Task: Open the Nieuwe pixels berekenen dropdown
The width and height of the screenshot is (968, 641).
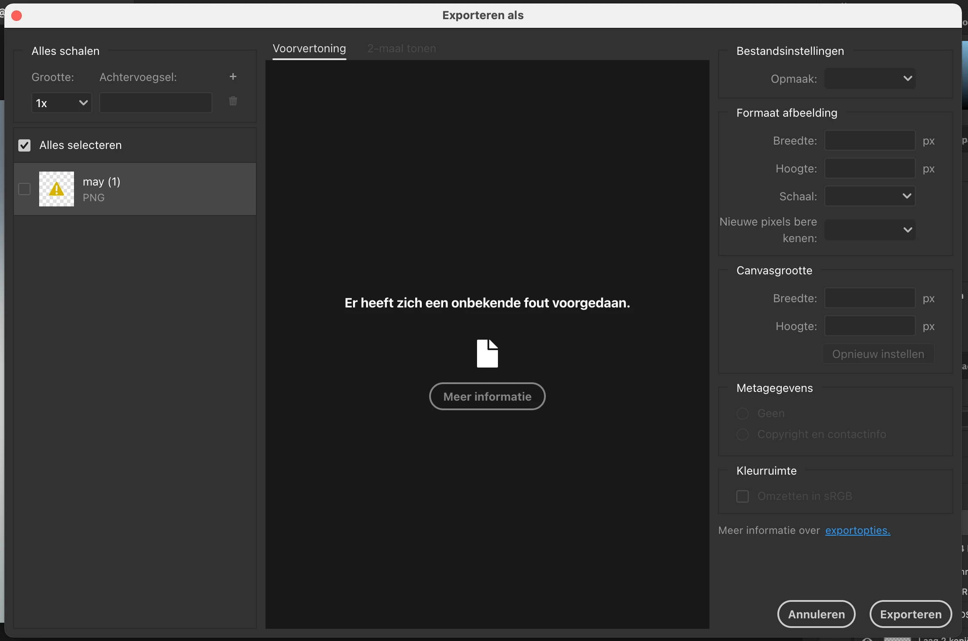Action: point(870,229)
